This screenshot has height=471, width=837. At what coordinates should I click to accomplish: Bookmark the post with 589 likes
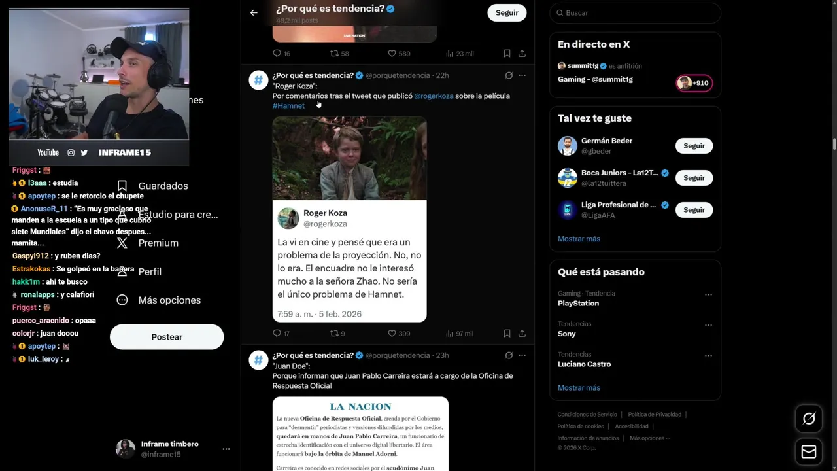click(507, 54)
